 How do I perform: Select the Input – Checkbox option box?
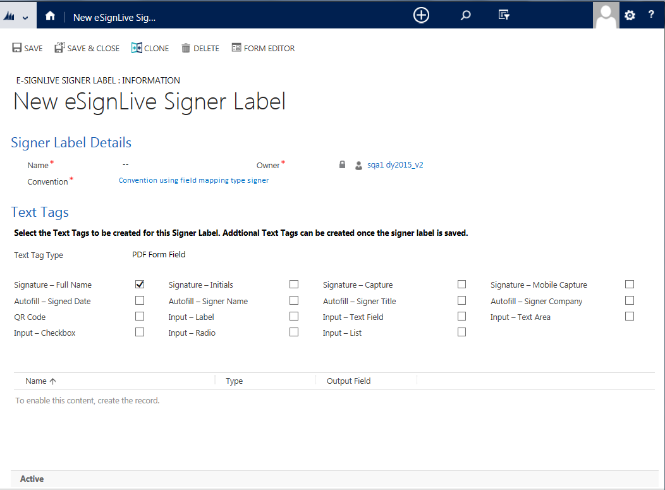click(140, 332)
